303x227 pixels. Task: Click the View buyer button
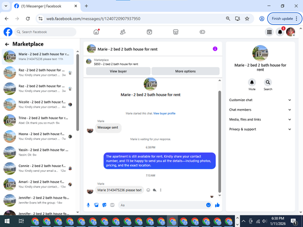click(118, 71)
